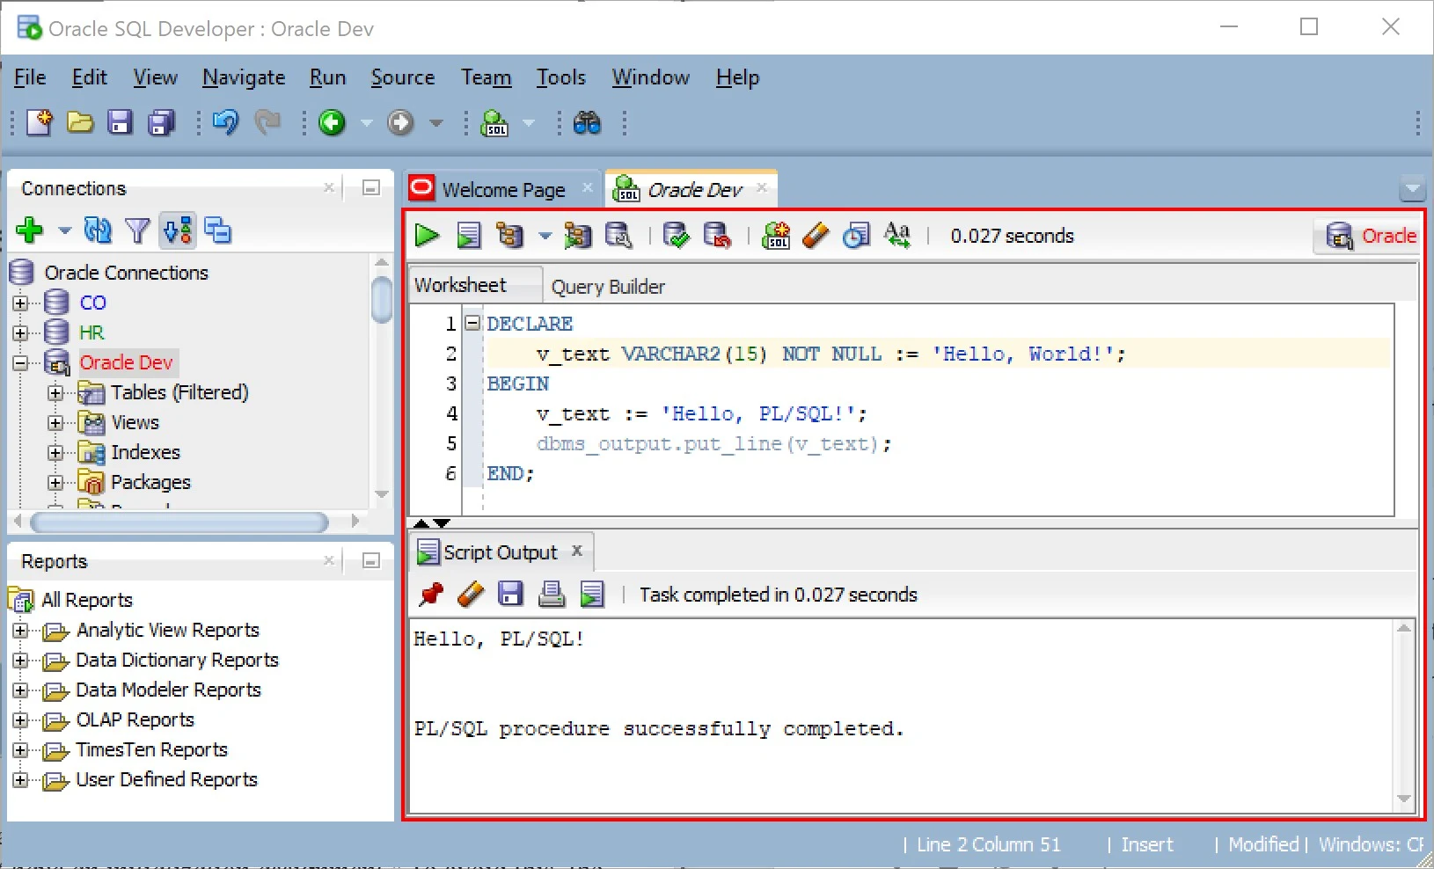Click the Connections panel horizontal scrollbar
This screenshot has height=869, width=1434.
tap(179, 522)
